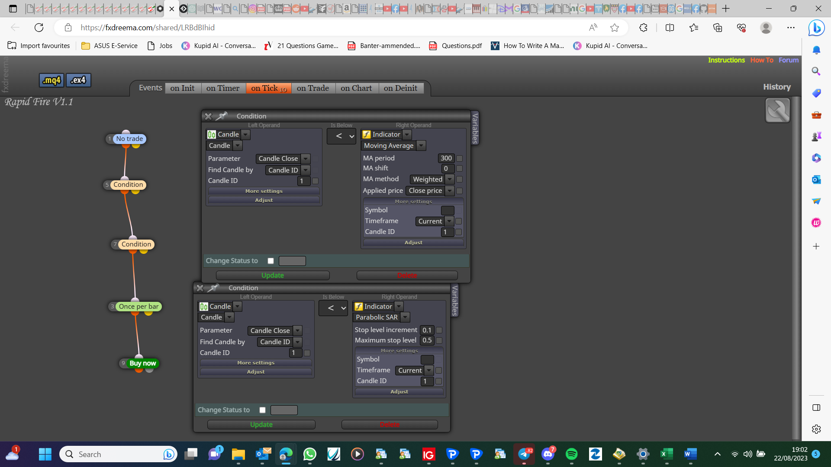Open sidebar notifications bell
This screenshot has height=467, width=831.
coord(816,50)
